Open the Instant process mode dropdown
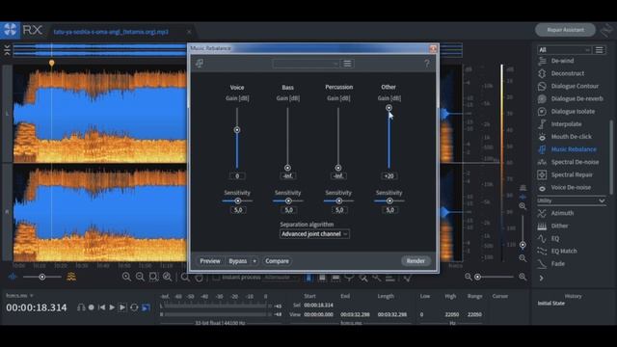617x347 pixels. click(281, 278)
